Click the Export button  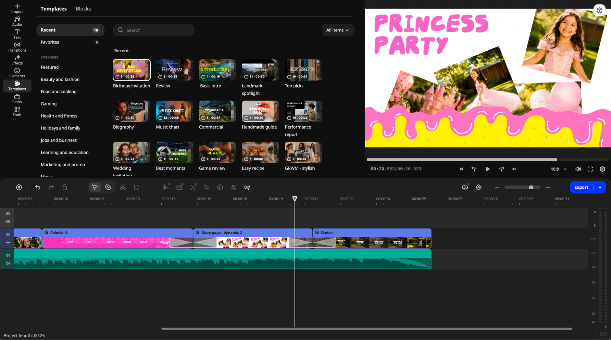point(581,187)
